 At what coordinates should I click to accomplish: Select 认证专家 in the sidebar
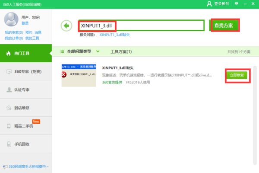pyautogui.click(x=26, y=90)
